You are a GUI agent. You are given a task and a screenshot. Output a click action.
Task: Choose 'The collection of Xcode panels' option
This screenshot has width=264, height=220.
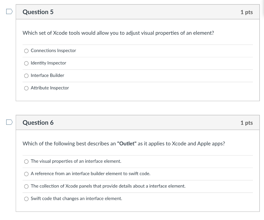pyautogui.click(x=26, y=186)
